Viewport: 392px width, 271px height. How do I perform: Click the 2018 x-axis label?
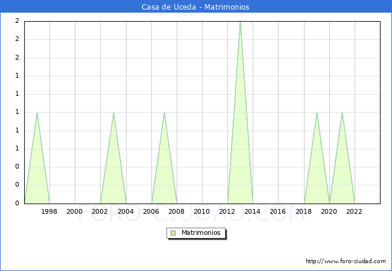point(304,211)
